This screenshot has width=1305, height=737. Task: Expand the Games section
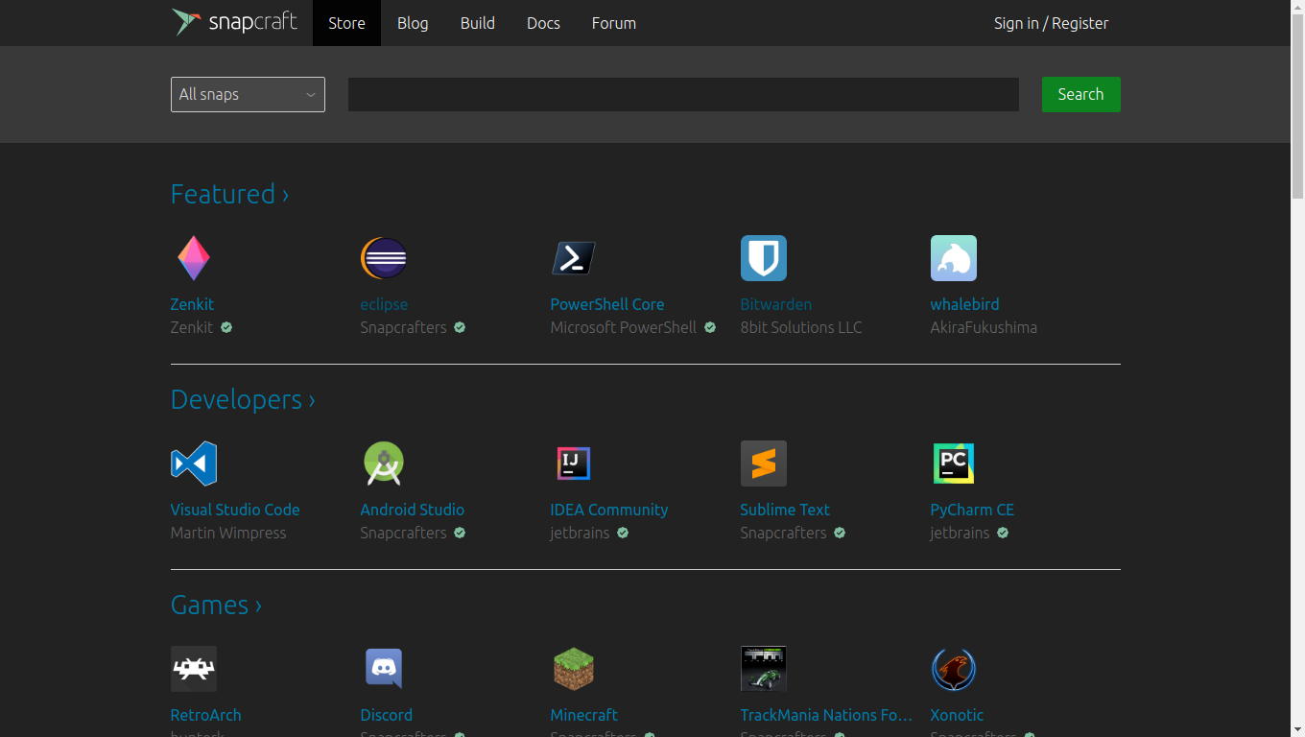(216, 605)
